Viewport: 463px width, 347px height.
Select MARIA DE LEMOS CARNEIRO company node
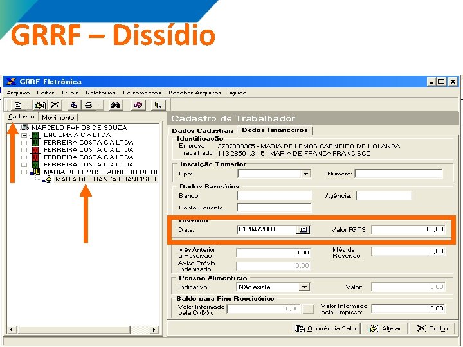pos(102,172)
